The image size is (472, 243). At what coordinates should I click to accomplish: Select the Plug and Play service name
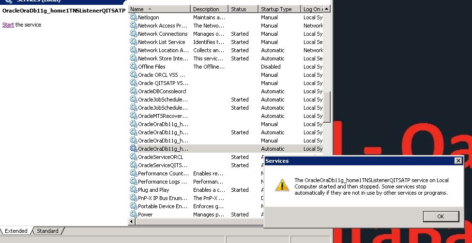(x=153, y=190)
